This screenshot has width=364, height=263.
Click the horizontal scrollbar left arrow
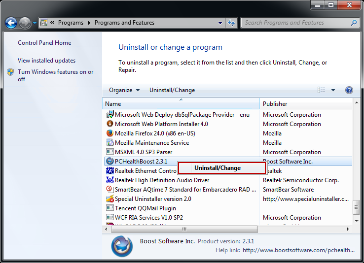tap(106, 229)
